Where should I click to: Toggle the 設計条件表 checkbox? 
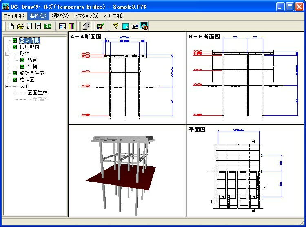15,73
